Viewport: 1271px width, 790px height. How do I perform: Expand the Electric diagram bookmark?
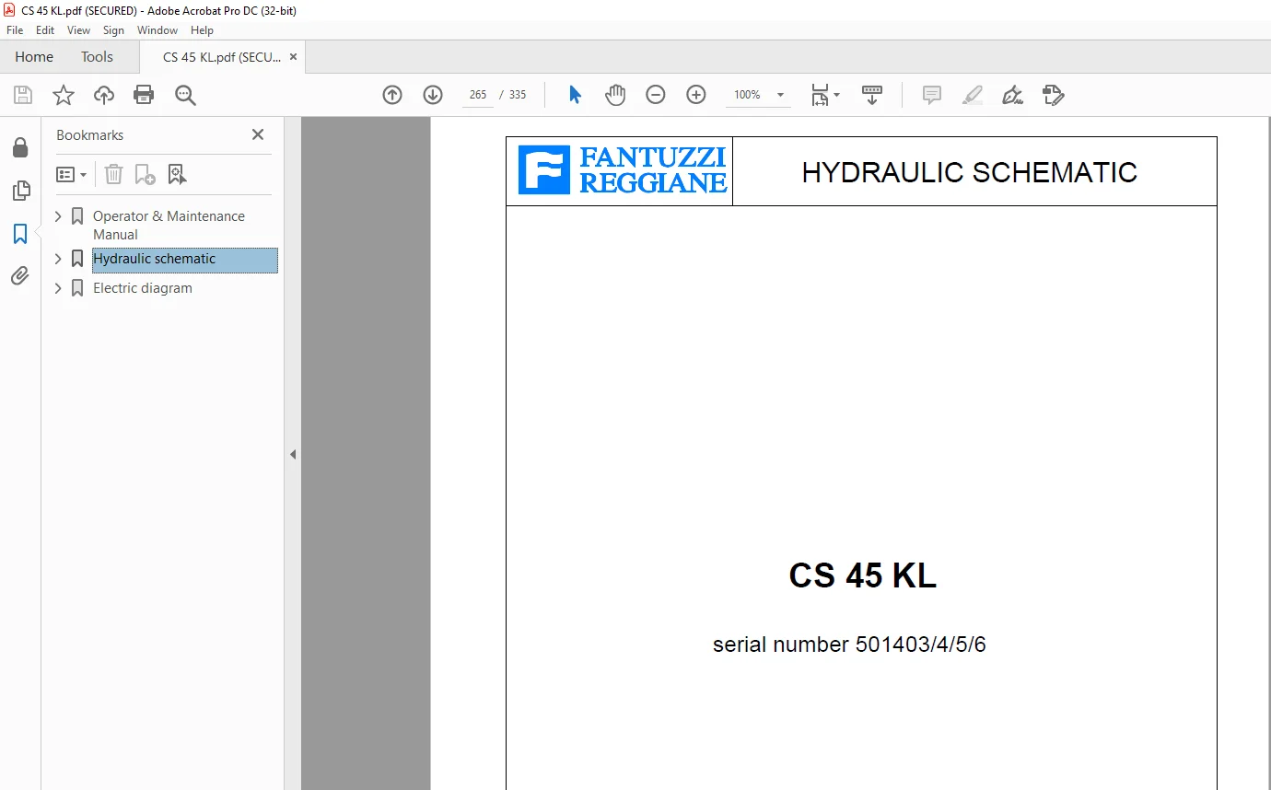point(58,288)
